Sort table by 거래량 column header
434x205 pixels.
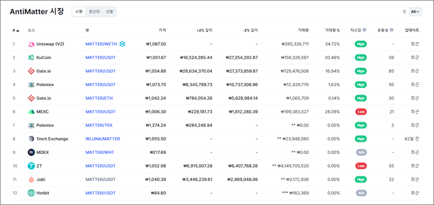(x=303, y=30)
